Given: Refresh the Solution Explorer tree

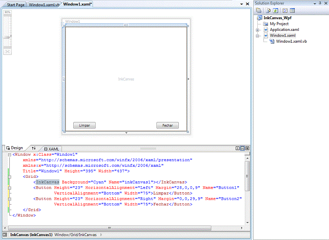Looking at the screenshot, I should pyautogui.click(x=276, y=10).
